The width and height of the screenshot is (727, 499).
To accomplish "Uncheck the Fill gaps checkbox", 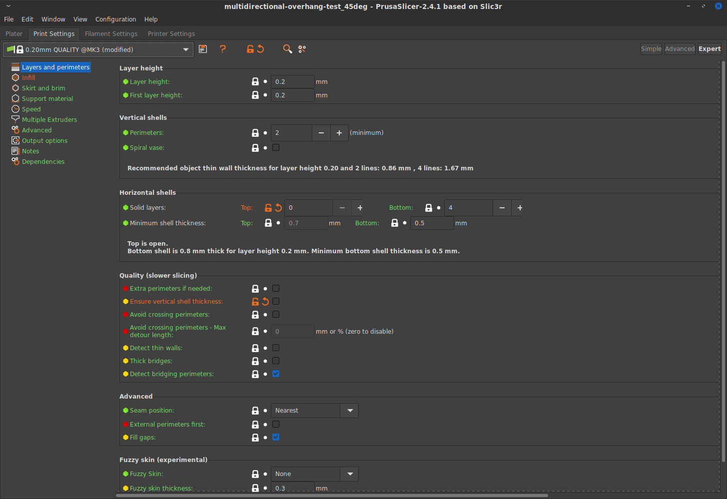I will click(x=276, y=437).
